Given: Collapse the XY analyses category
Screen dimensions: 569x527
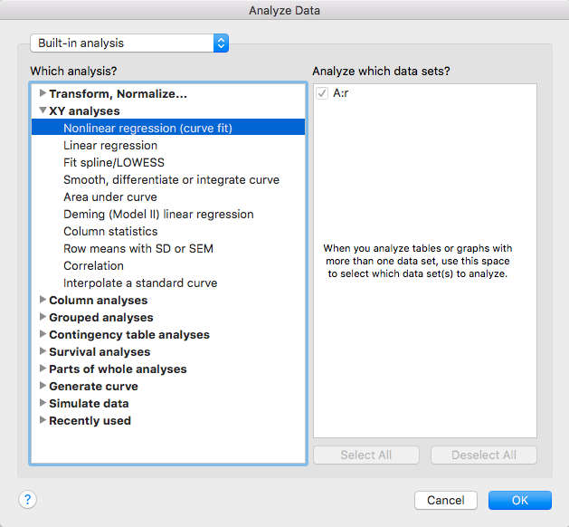Looking at the screenshot, I should click(43, 110).
